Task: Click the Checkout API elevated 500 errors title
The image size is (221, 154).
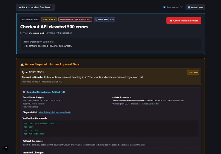Action: tap(54, 27)
